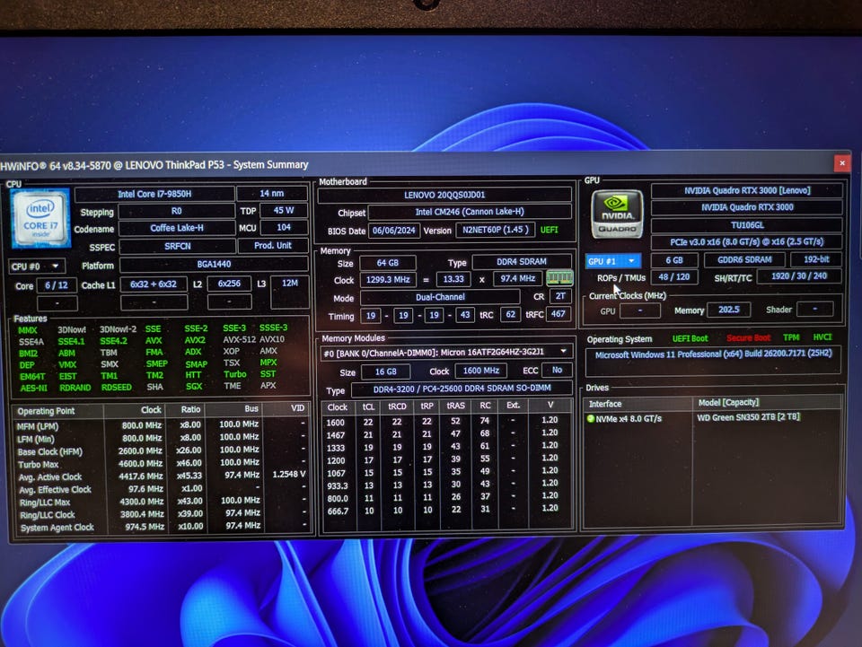Image resolution: width=862 pixels, height=647 pixels.
Task: Click the green NVMe drive status icon
Action: point(591,418)
